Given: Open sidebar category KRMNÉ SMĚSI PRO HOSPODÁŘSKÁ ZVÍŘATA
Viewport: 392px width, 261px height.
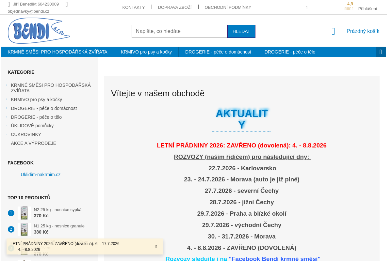Looking at the screenshot, I should (x=51, y=88).
